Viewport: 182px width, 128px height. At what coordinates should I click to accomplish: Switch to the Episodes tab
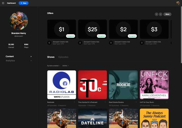click(x=63, y=57)
